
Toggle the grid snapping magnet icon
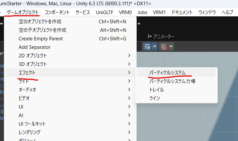(x=163, y=47)
